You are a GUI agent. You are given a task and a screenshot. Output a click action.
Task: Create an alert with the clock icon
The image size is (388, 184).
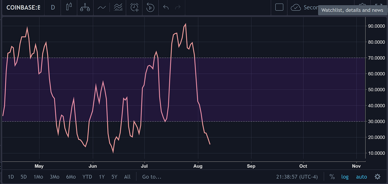click(x=134, y=7)
